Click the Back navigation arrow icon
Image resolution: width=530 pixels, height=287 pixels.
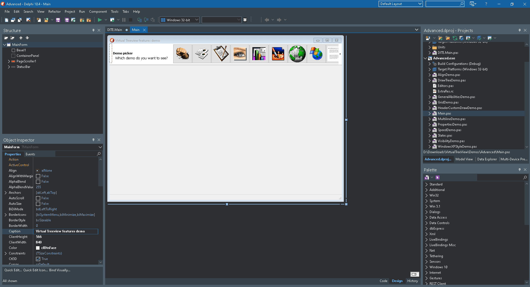[x=267, y=20]
